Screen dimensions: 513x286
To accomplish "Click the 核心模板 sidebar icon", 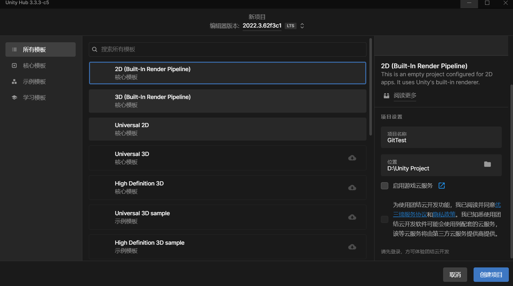I will [x=14, y=66].
